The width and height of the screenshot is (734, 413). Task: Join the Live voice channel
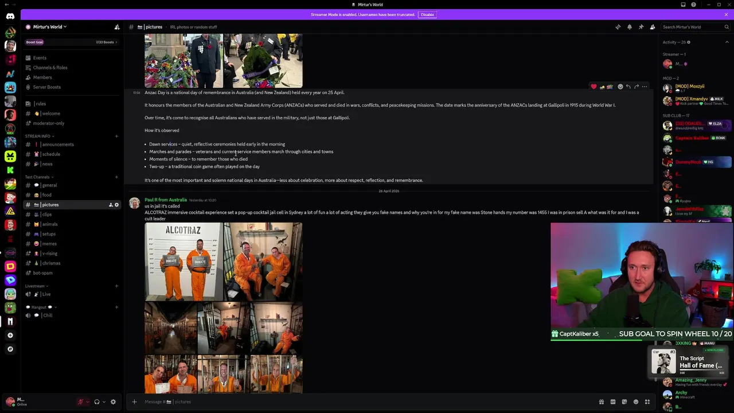coord(72,294)
